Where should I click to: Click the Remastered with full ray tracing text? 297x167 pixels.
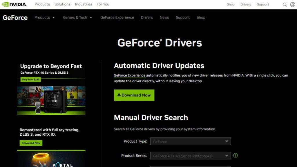(x=49, y=132)
